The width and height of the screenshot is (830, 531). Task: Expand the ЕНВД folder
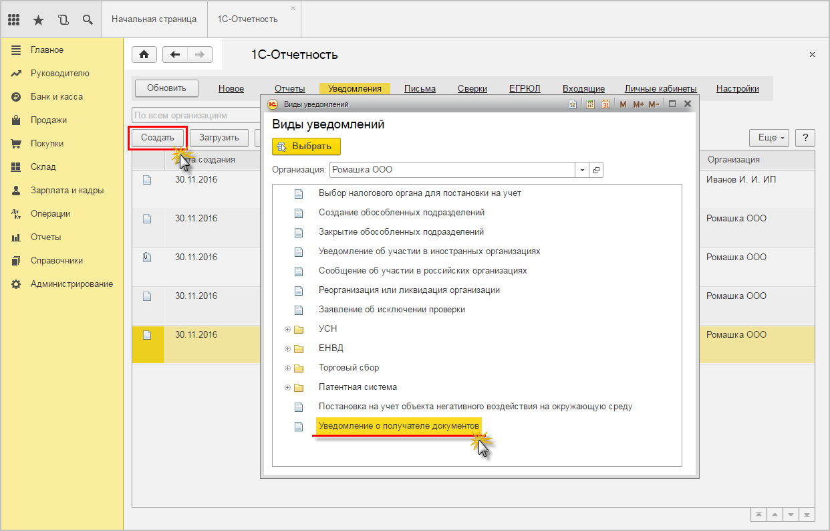pyautogui.click(x=287, y=348)
